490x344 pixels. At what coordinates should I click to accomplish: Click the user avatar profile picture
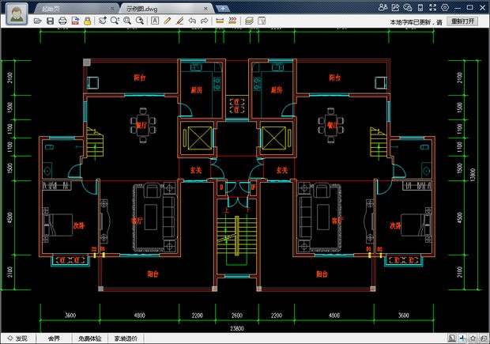pos(16,12)
